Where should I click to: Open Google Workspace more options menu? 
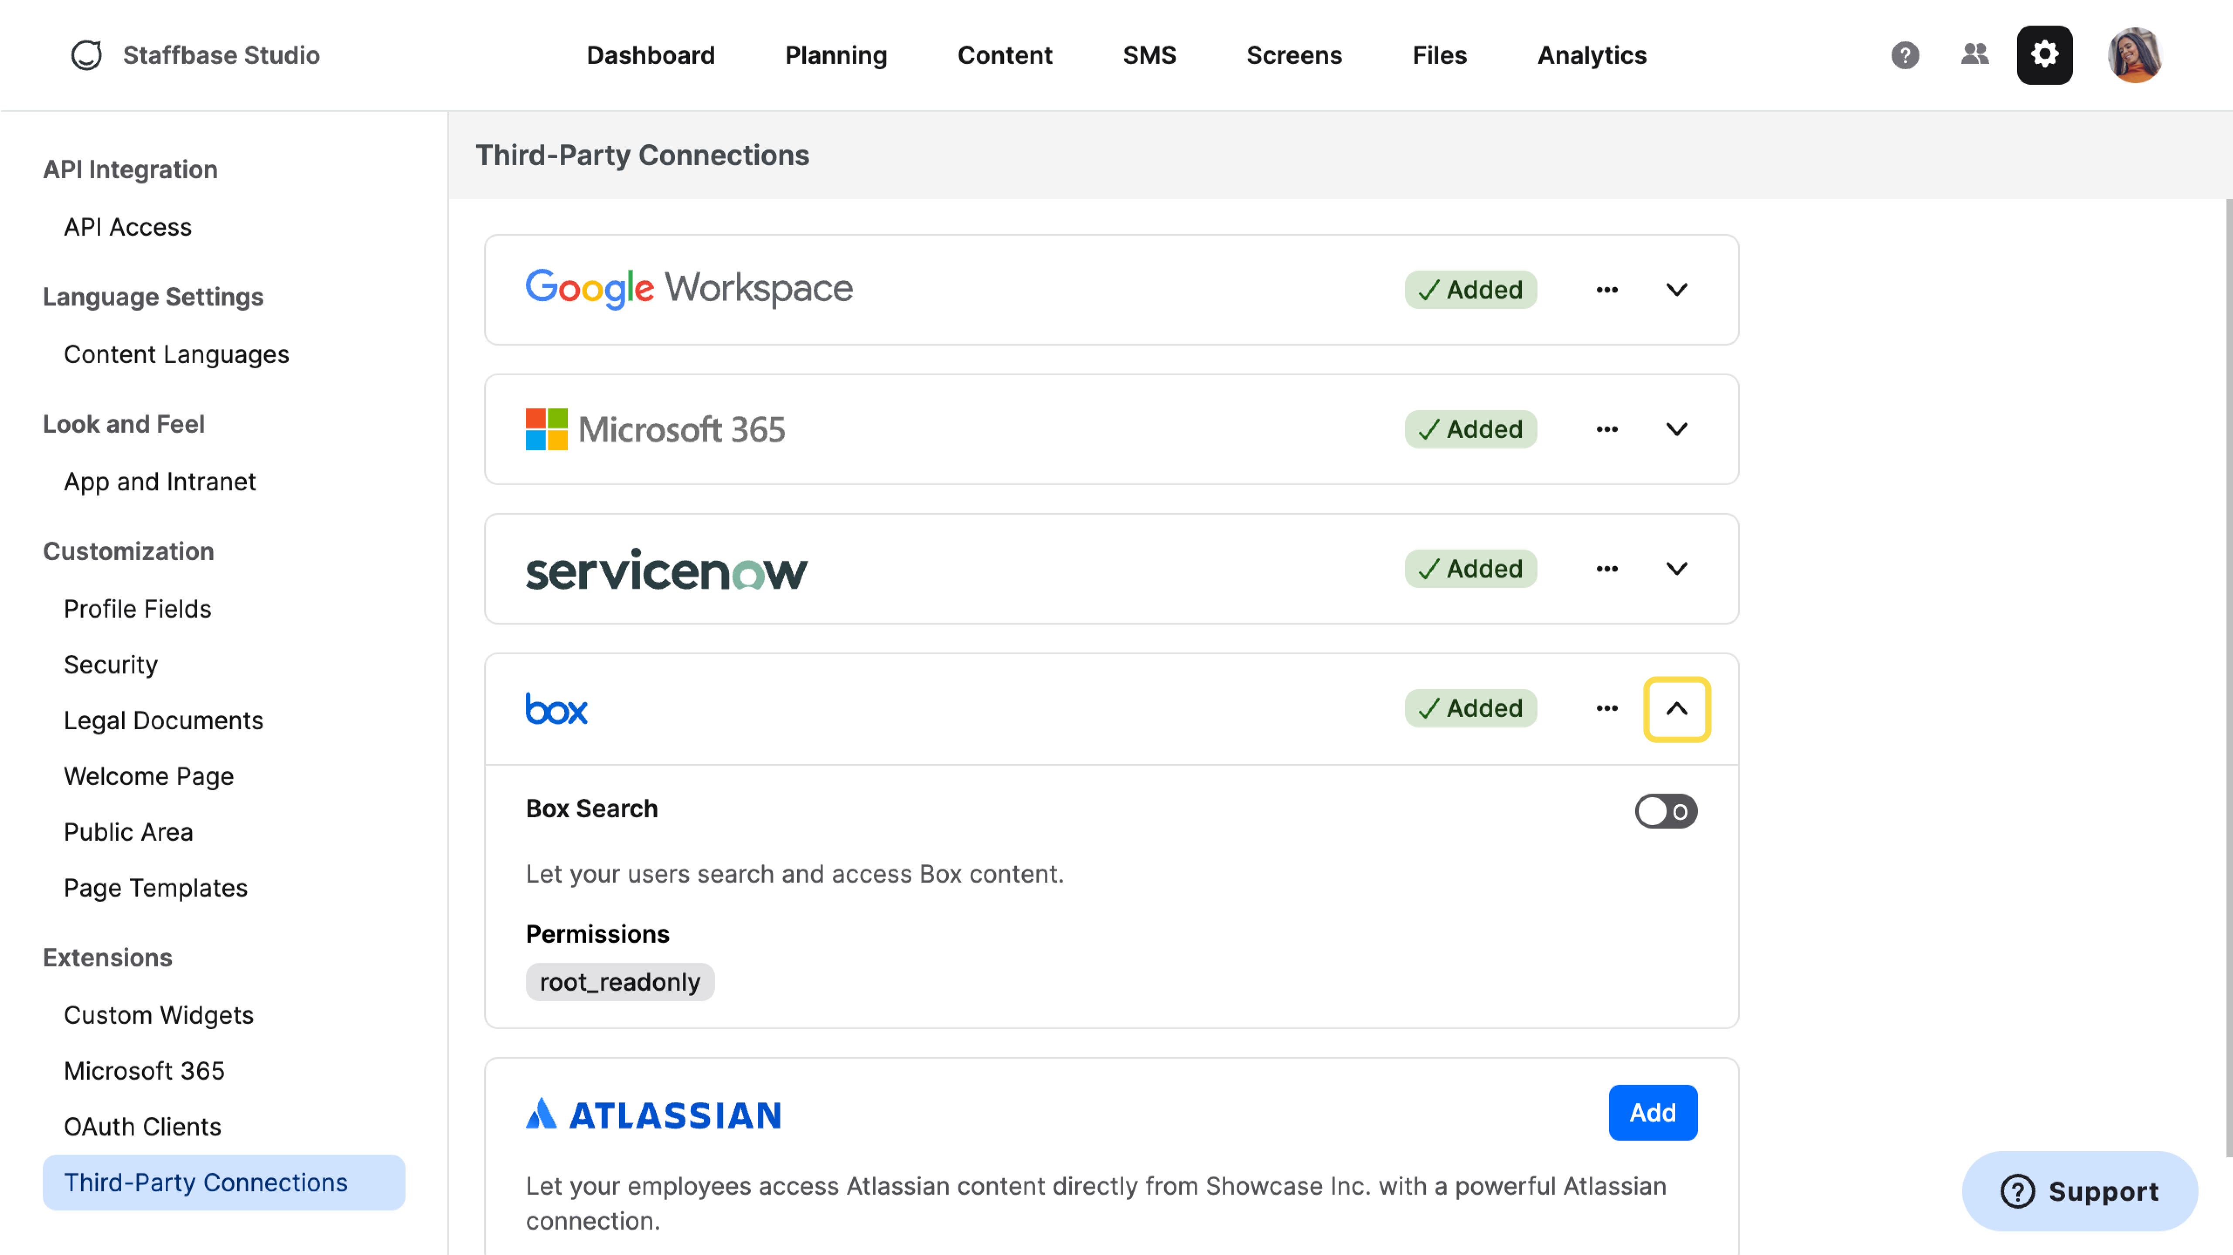(1606, 289)
